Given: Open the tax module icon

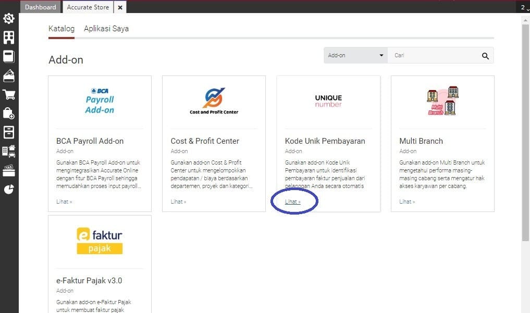Looking at the screenshot, I should click(x=9, y=170).
